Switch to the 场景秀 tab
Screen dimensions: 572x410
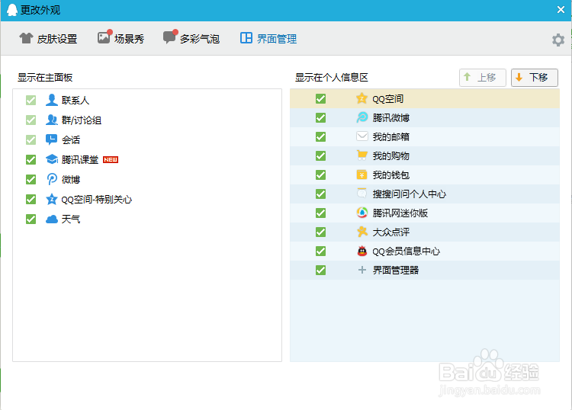121,38
